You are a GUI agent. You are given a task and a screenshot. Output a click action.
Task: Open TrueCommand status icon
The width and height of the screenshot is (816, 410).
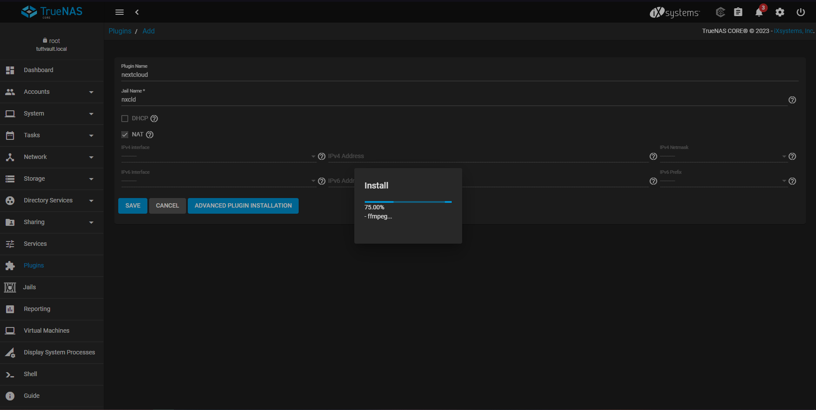pyautogui.click(x=720, y=12)
